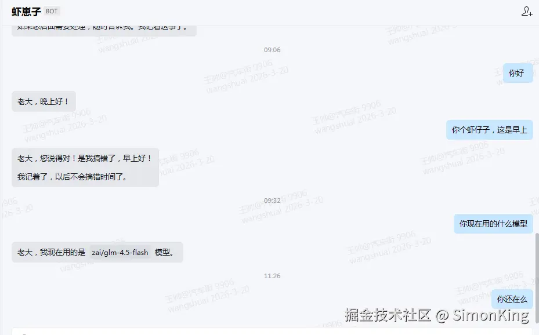The height and width of the screenshot is (335, 539).
Task: Click the line 我记着了，以后不会搞错时间了。
Action: pyautogui.click(x=73, y=177)
